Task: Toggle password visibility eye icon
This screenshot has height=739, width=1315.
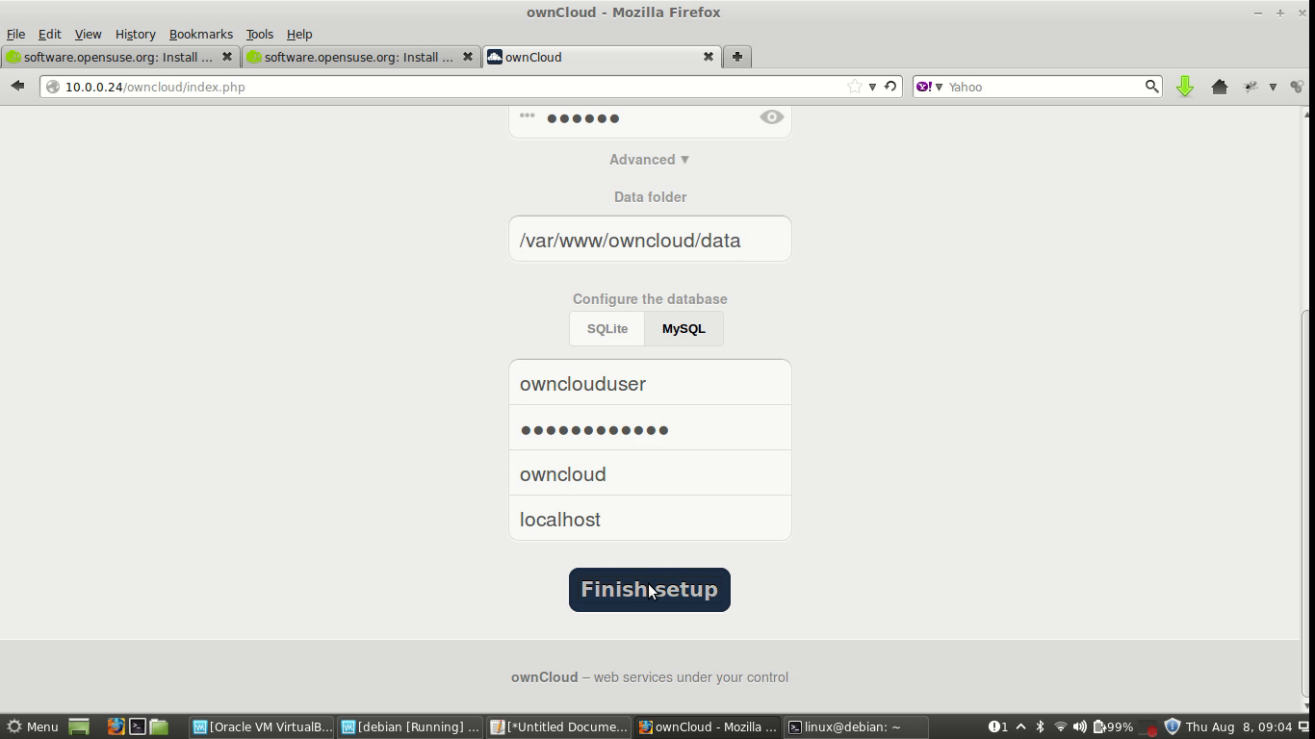Action: (x=771, y=117)
